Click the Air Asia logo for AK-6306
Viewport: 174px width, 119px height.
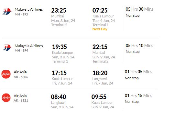pos(6,74)
